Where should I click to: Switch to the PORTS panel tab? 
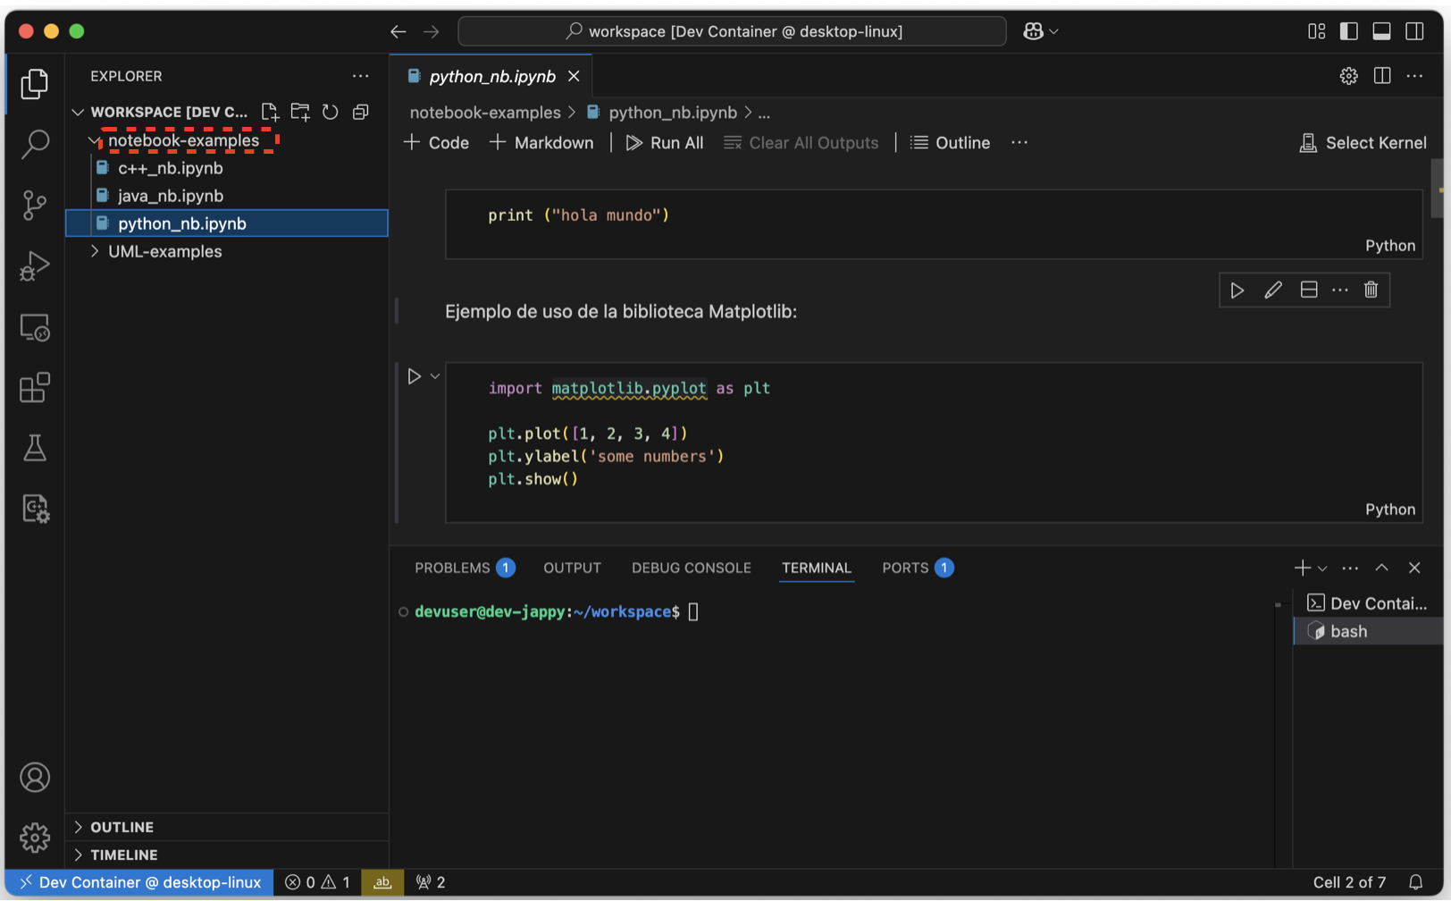tap(918, 568)
